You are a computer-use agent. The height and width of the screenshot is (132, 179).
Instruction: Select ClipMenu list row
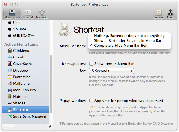(25, 51)
